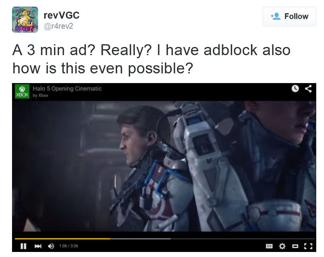The height and width of the screenshot is (257, 324).
Task: Skip to the next video
Action: (38, 246)
